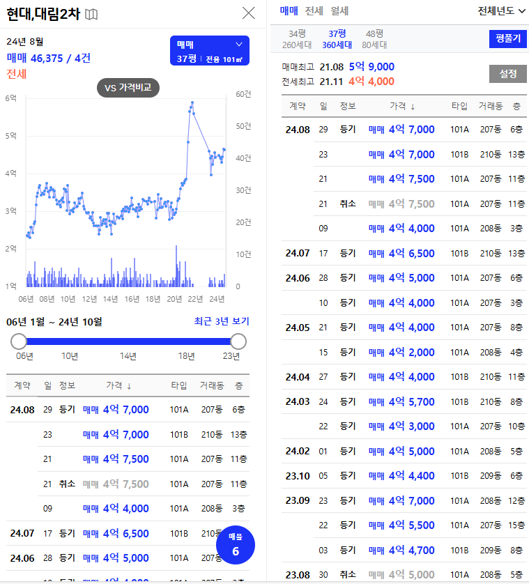Viewport: 529px width, 584px height.
Task: Close the 현대,대림2차 detail panel
Action: [249, 13]
